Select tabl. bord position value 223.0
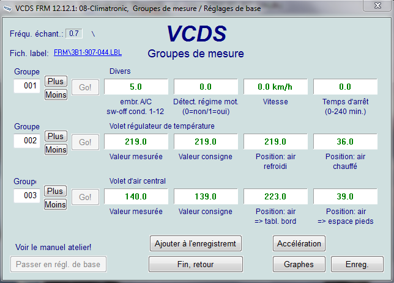Screen dimensions: 394x283 tap(275, 196)
